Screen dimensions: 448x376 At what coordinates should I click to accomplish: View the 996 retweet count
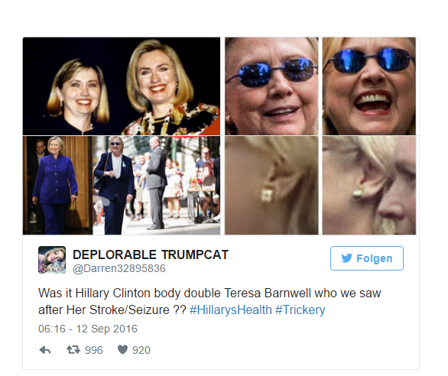(x=94, y=350)
